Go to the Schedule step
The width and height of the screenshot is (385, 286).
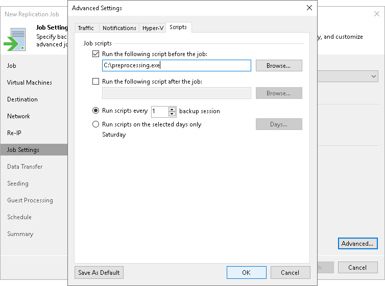[x=19, y=217]
